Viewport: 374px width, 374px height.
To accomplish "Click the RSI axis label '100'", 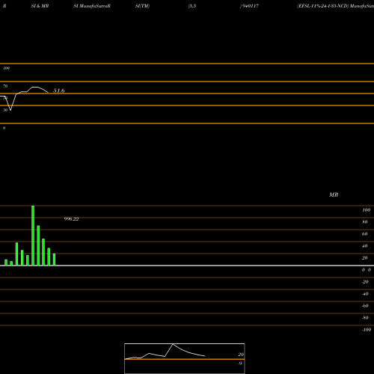I will click(6, 68).
